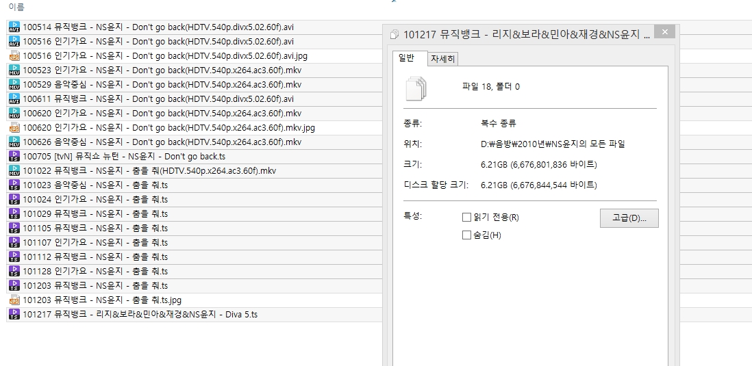Click the JPG icon of 100516 인기가요 .avi.jpg
Image resolution: width=752 pixels, height=366 pixels.
tap(14, 56)
